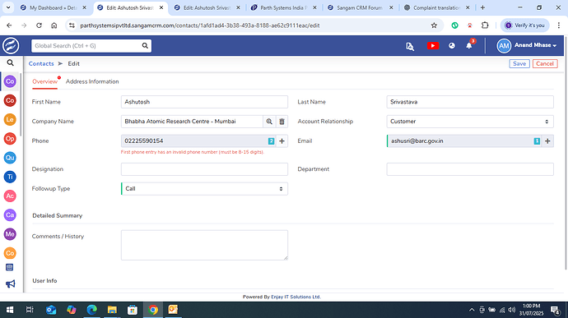Click the browser address bar URL
This screenshot has width=568, height=318.
199,25
